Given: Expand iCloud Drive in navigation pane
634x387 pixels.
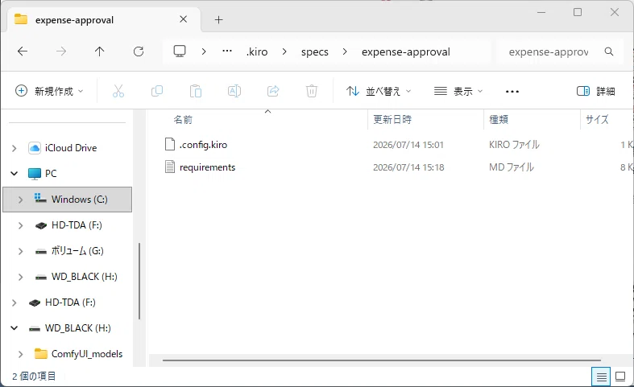Looking at the screenshot, I should click(x=15, y=148).
